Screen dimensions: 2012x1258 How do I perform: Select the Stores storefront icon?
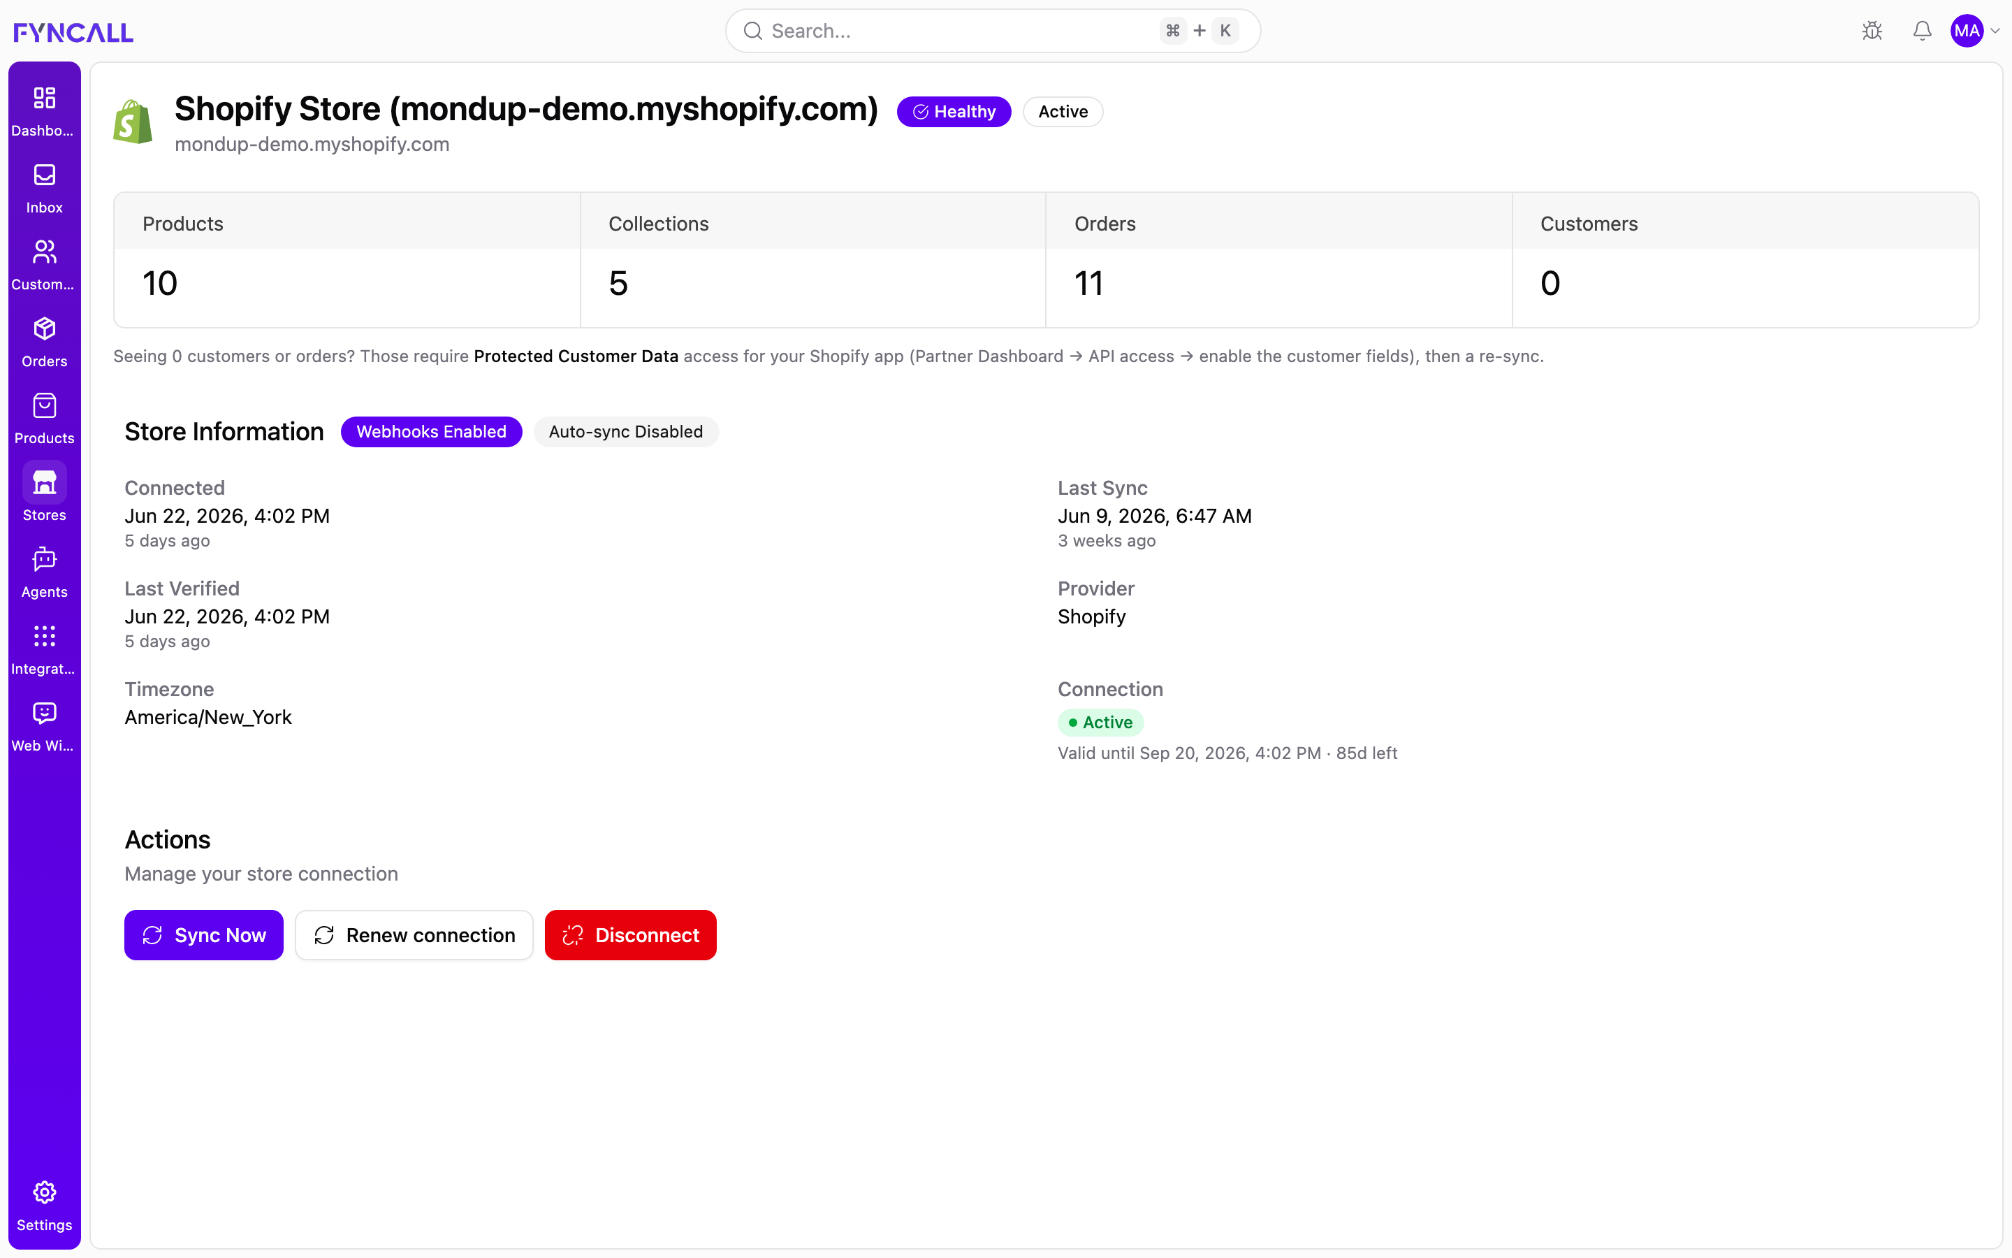[x=44, y=482]
